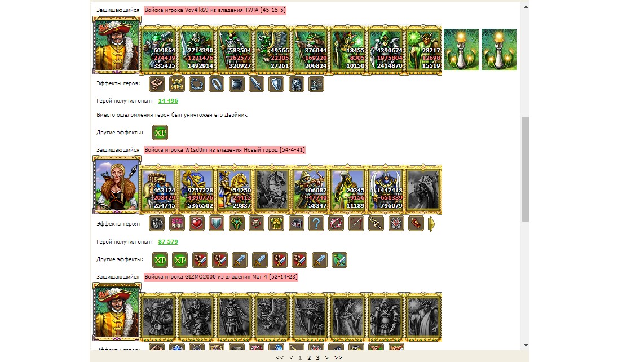Click the silver ring hero effect icon
This screenshot has width=618, height=362.
(x=217, y=84)
